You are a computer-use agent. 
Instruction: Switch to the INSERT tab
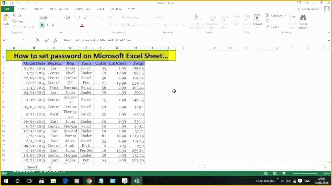click(x=38, y=9)
